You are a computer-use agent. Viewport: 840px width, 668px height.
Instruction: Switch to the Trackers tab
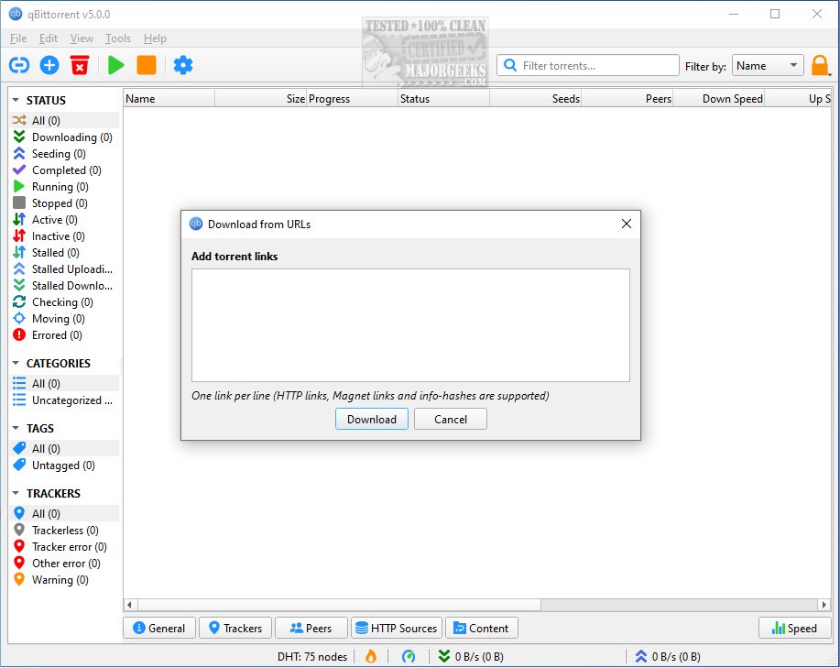click(235, 629)
